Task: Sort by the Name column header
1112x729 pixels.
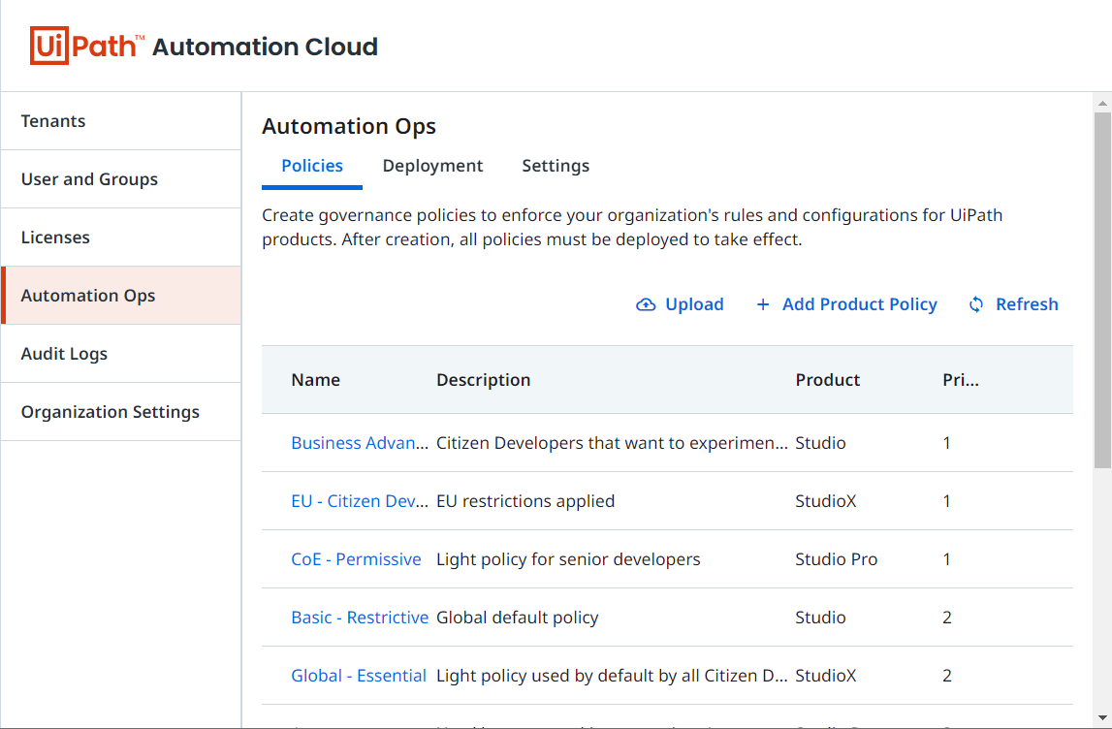Action: 316,379
